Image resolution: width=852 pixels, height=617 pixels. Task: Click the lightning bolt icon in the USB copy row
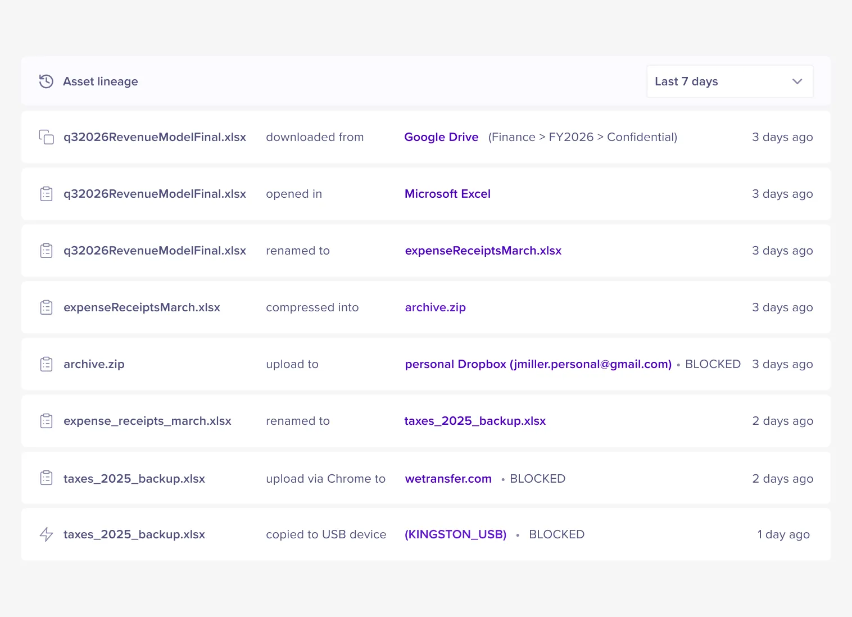pos(47,534)
